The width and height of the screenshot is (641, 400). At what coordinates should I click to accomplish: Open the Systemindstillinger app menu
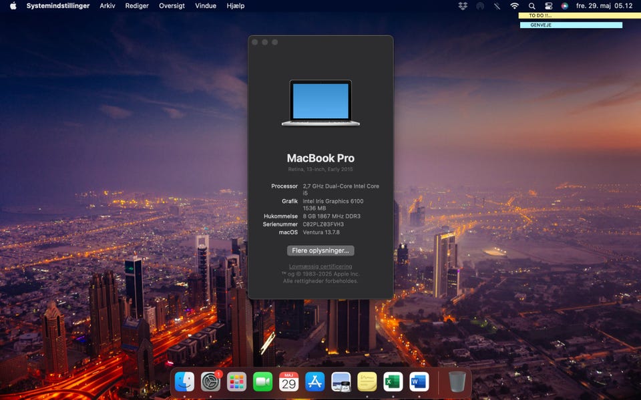pos(58,6)
